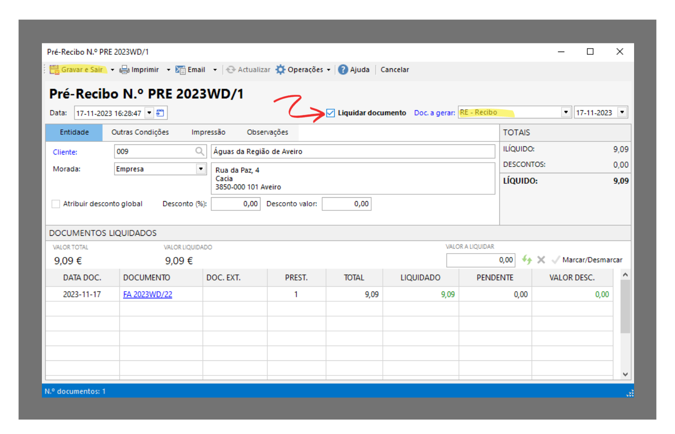Click the Valor a liquidar input field

coord(480,260)
